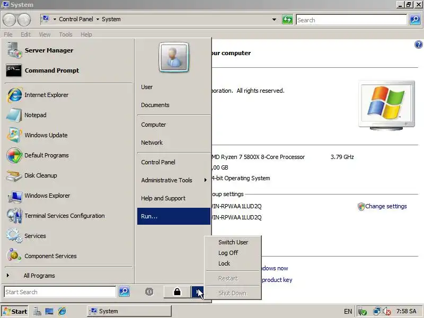The height and width of the screenshot is (318, 424).
Task: Click the EN language indicator
Action: [x=348, y=312]
